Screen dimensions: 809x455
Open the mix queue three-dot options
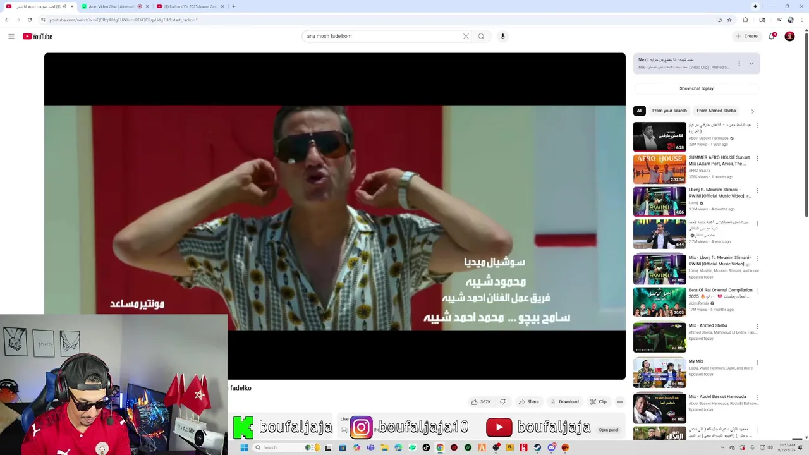739,63
